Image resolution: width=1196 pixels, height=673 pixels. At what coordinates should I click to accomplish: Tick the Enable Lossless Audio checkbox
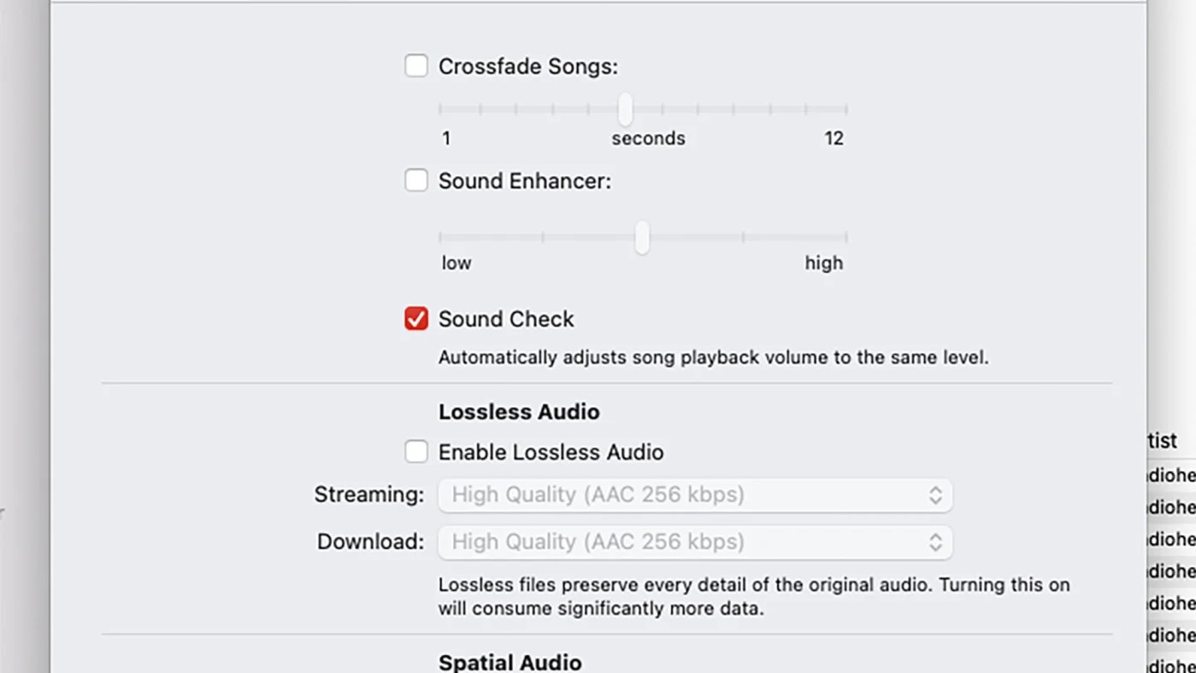tap(416, 452)
